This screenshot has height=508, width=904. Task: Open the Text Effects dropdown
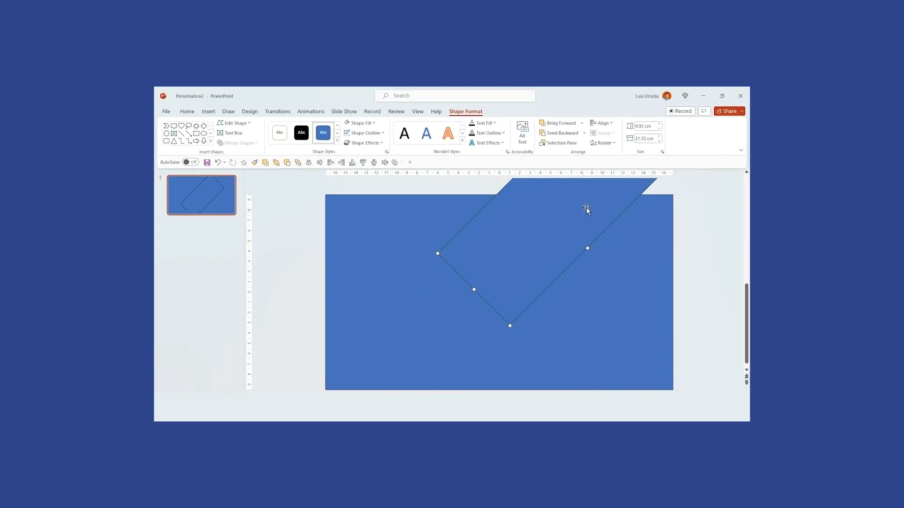(x=486, y=143)
